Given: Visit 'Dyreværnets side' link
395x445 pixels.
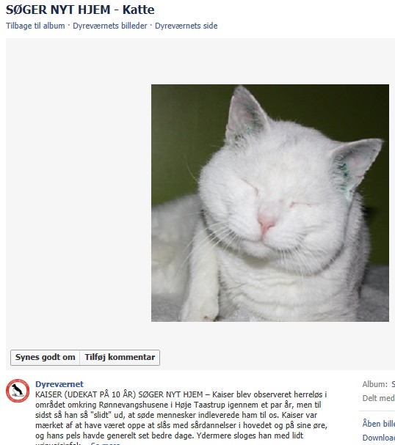Looking at the screenshot, I should pos(186,26).
